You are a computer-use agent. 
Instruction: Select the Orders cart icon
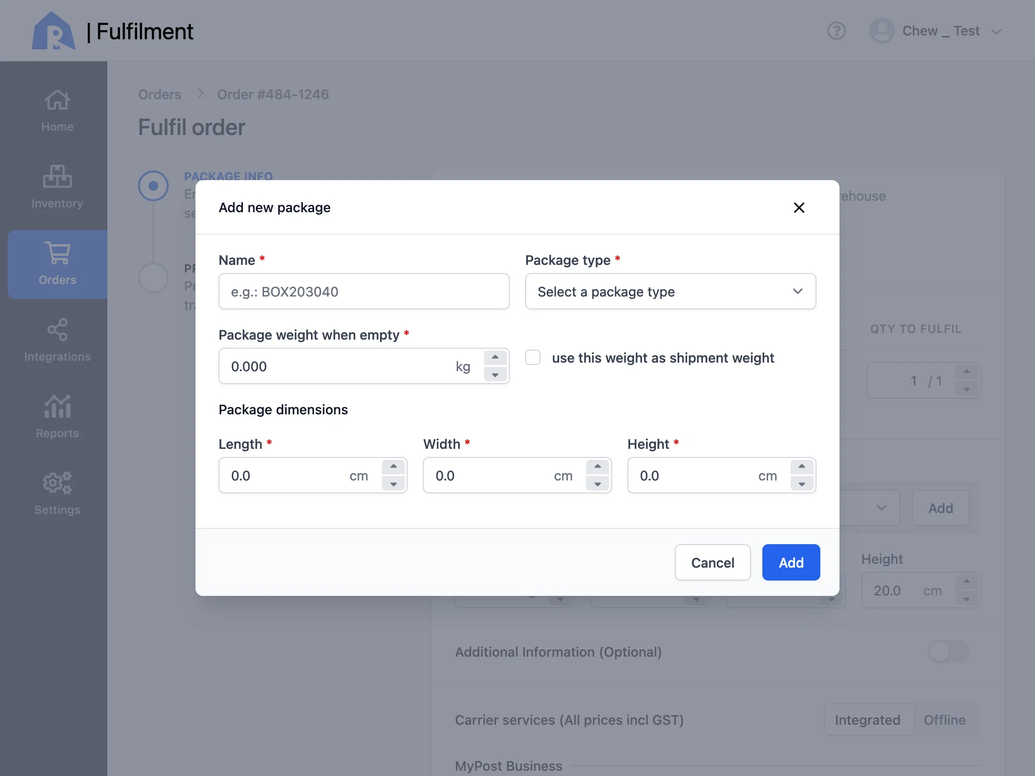tap(57, 252)
